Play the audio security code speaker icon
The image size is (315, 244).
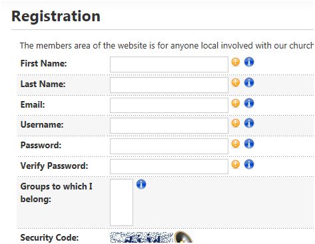coord(183,237)
